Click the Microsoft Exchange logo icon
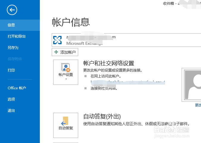This screenshot has height=143, width=201. 57,40
